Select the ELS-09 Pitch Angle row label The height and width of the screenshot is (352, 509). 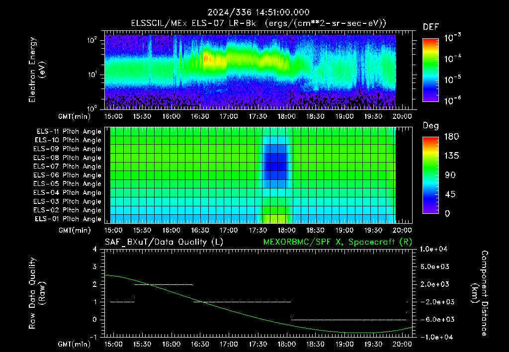pyautogui.click(x=68, y=149)
